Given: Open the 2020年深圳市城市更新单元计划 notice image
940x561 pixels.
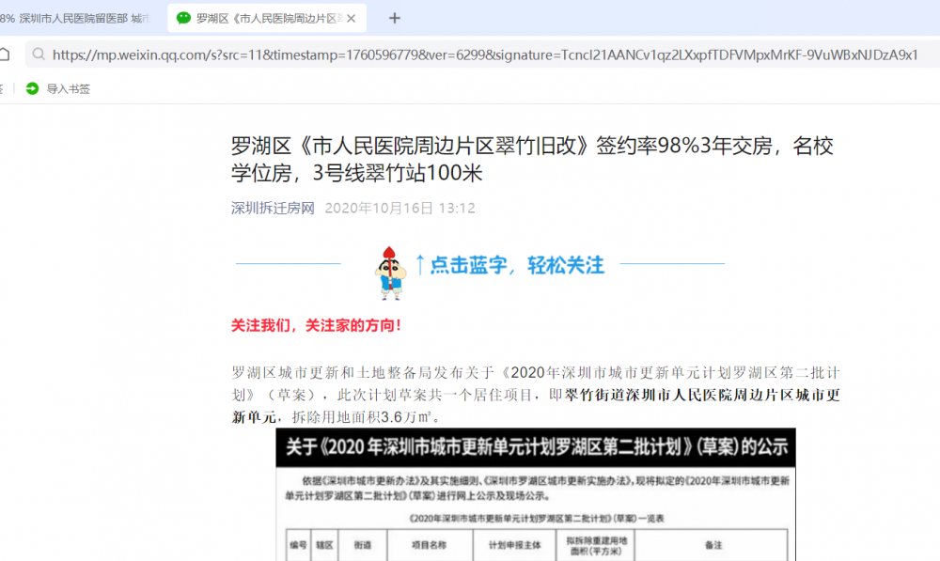Looking at the screenshot, I should pos(536,494).
